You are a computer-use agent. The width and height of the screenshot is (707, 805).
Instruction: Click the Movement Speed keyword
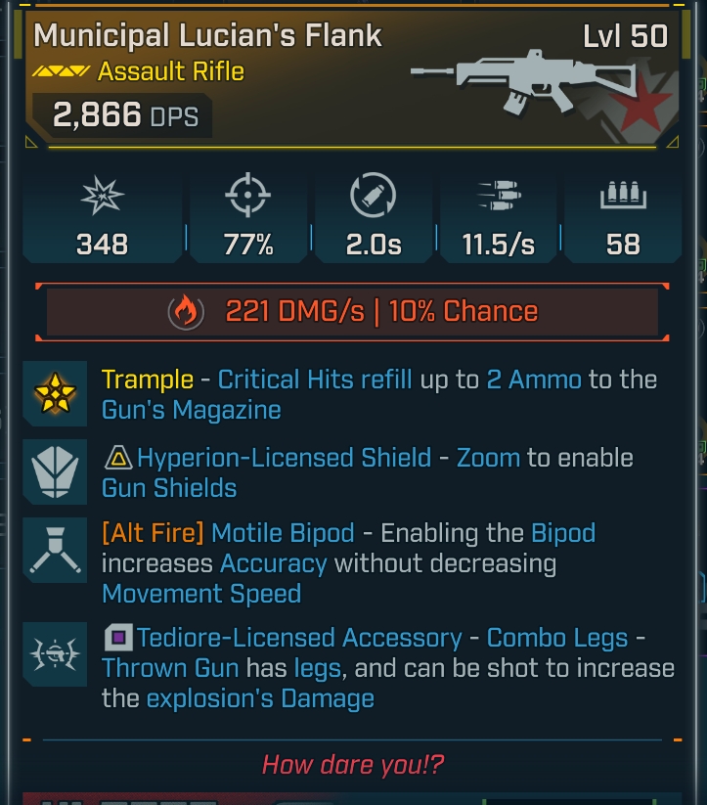(201, 594)
